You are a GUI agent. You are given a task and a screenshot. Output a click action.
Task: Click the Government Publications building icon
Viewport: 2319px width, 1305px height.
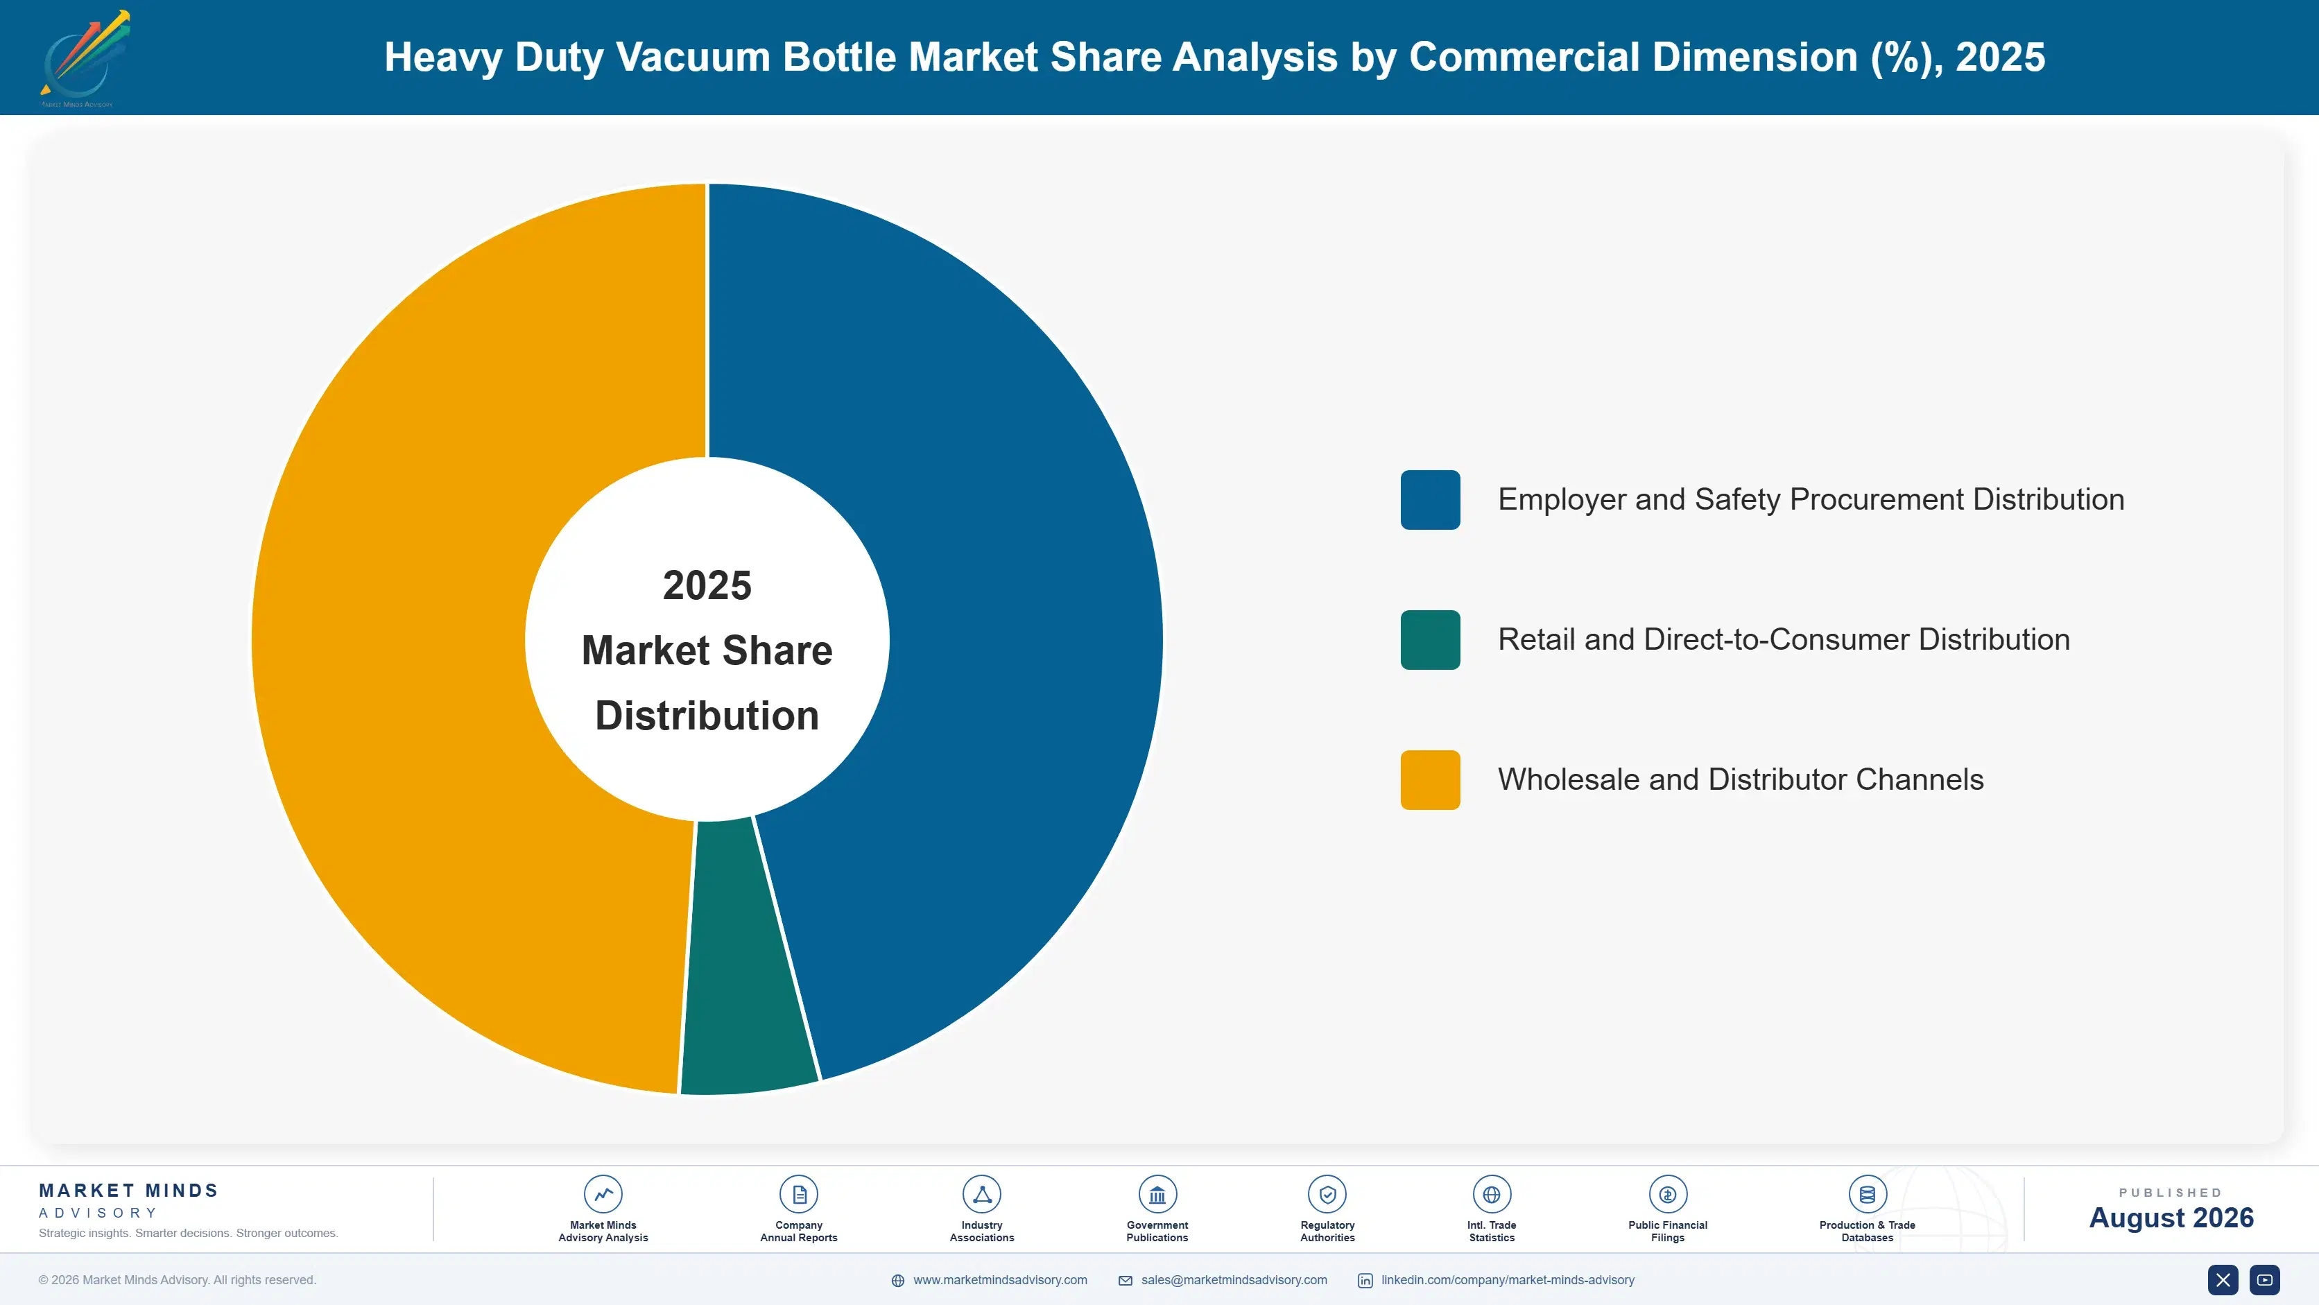tap(1157, 1194)
